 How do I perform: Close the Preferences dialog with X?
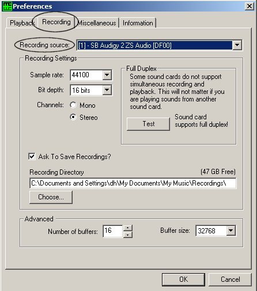[249, 6]
